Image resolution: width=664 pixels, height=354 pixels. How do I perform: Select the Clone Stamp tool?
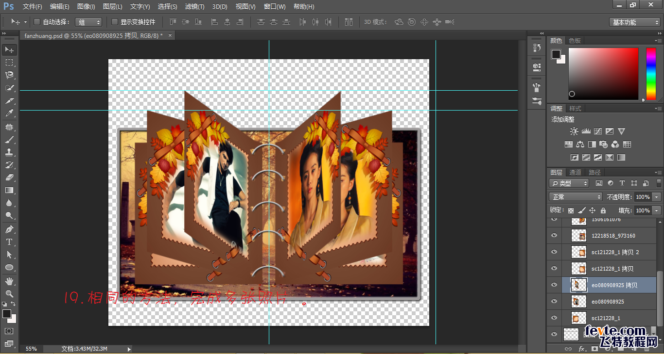(9, 152)
